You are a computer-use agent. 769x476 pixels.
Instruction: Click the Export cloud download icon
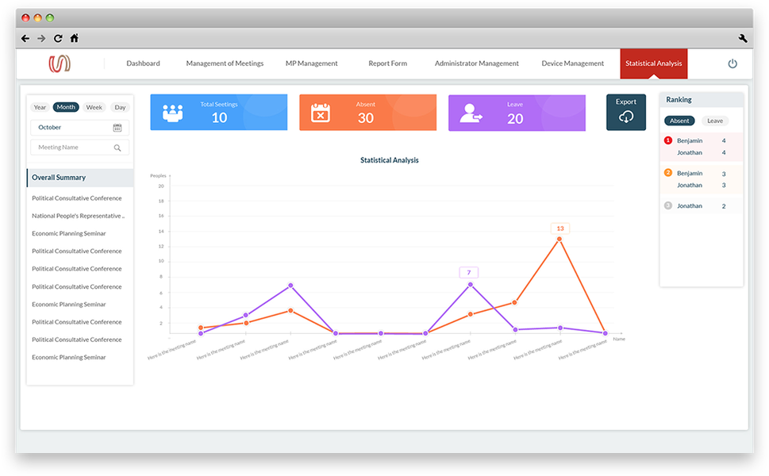click(x=626, y=117)
